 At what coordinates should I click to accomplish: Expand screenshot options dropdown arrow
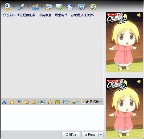click(69, 102)
